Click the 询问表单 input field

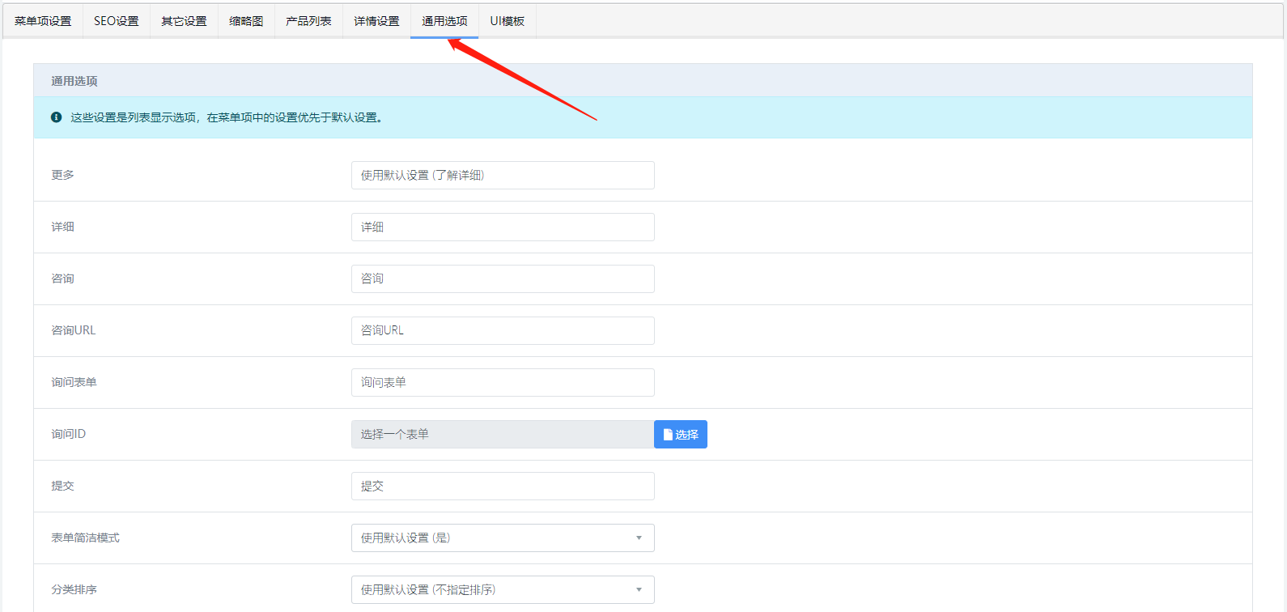pyautogui.click(x=502, y=383)
